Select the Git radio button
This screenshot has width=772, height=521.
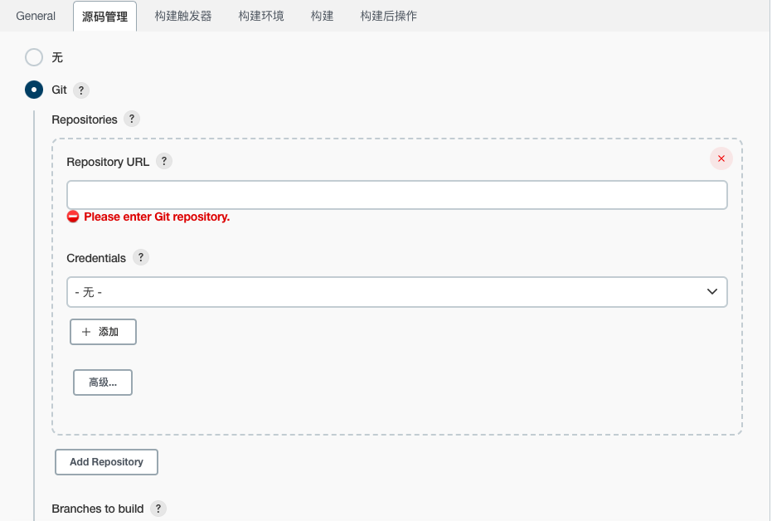[x=33, y=90]
